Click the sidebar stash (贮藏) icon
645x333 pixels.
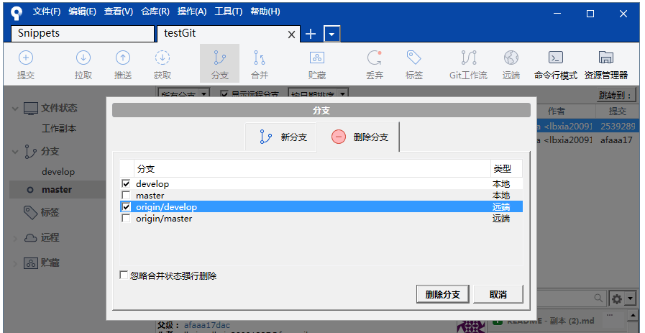tap(31, 263)
